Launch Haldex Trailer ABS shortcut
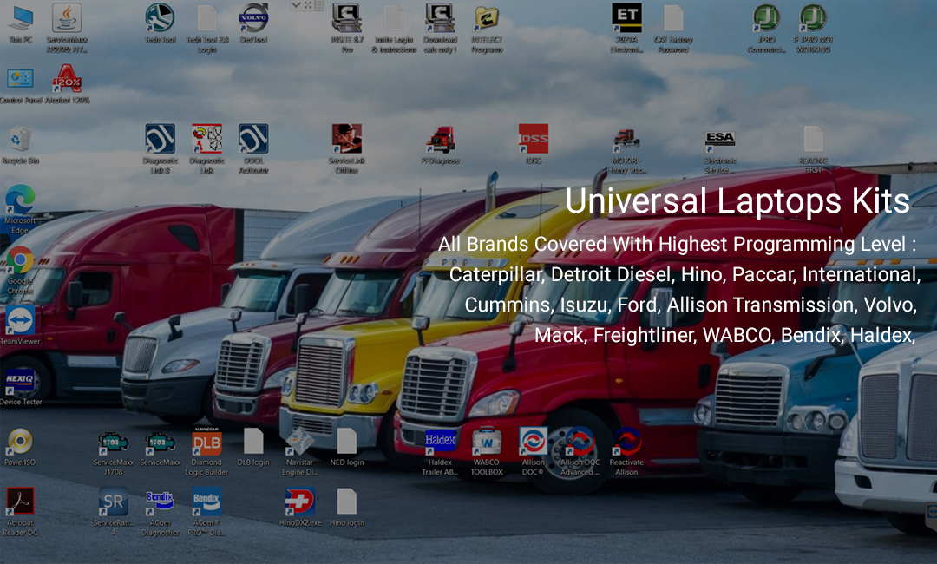 (441, 452)
